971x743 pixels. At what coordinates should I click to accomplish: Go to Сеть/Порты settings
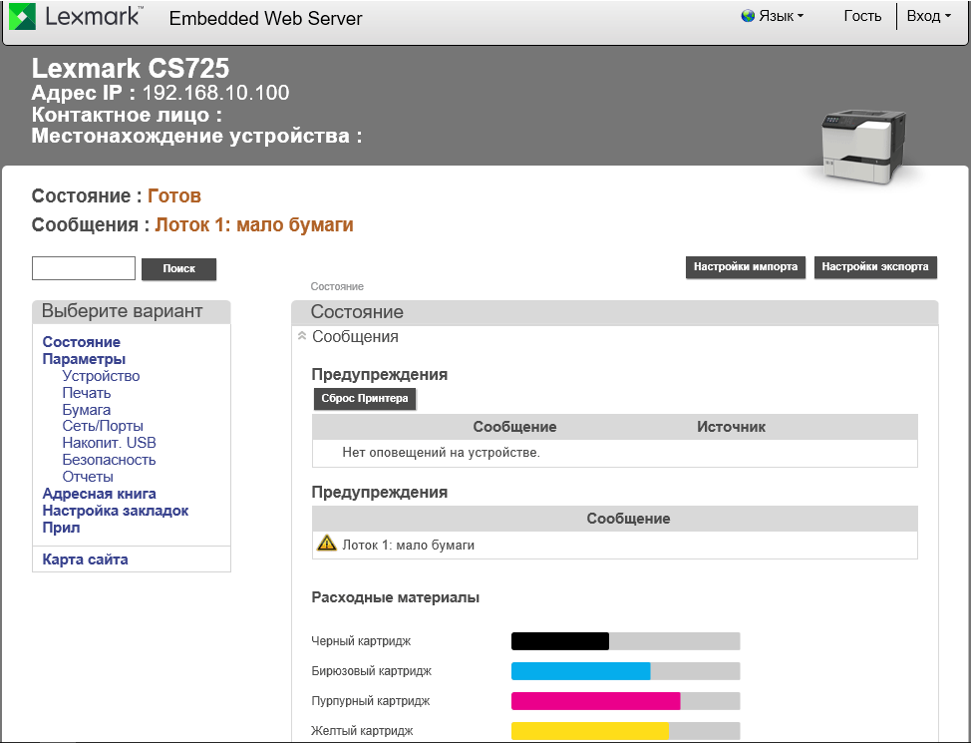[103, 426]
